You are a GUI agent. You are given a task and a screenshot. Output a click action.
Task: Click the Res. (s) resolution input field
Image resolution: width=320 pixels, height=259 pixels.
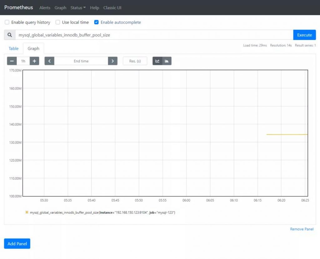(135, 61)
